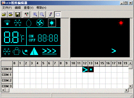Open the 查看(V) menu
The width and height of the screenshot is (134, 98).
click(28, 8)
